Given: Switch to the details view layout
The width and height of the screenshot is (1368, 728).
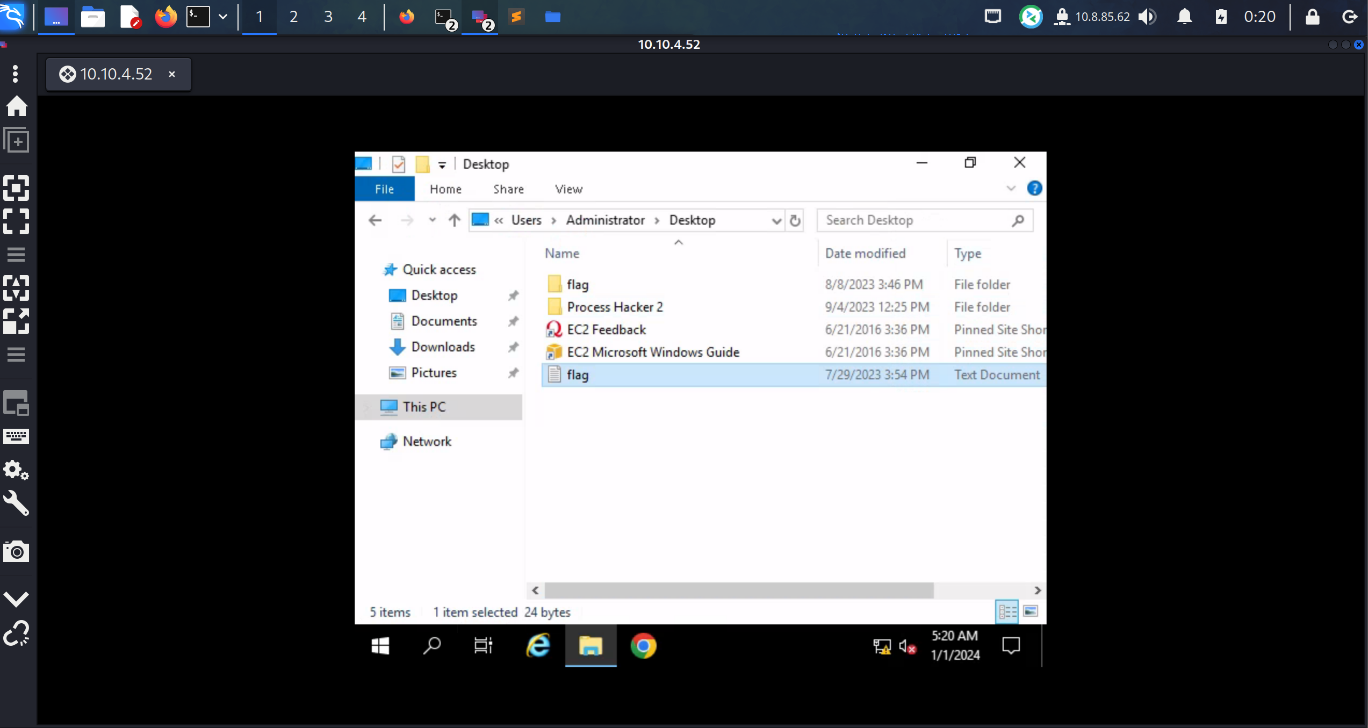Looking at the screenshot, I should coord(1006,611).
